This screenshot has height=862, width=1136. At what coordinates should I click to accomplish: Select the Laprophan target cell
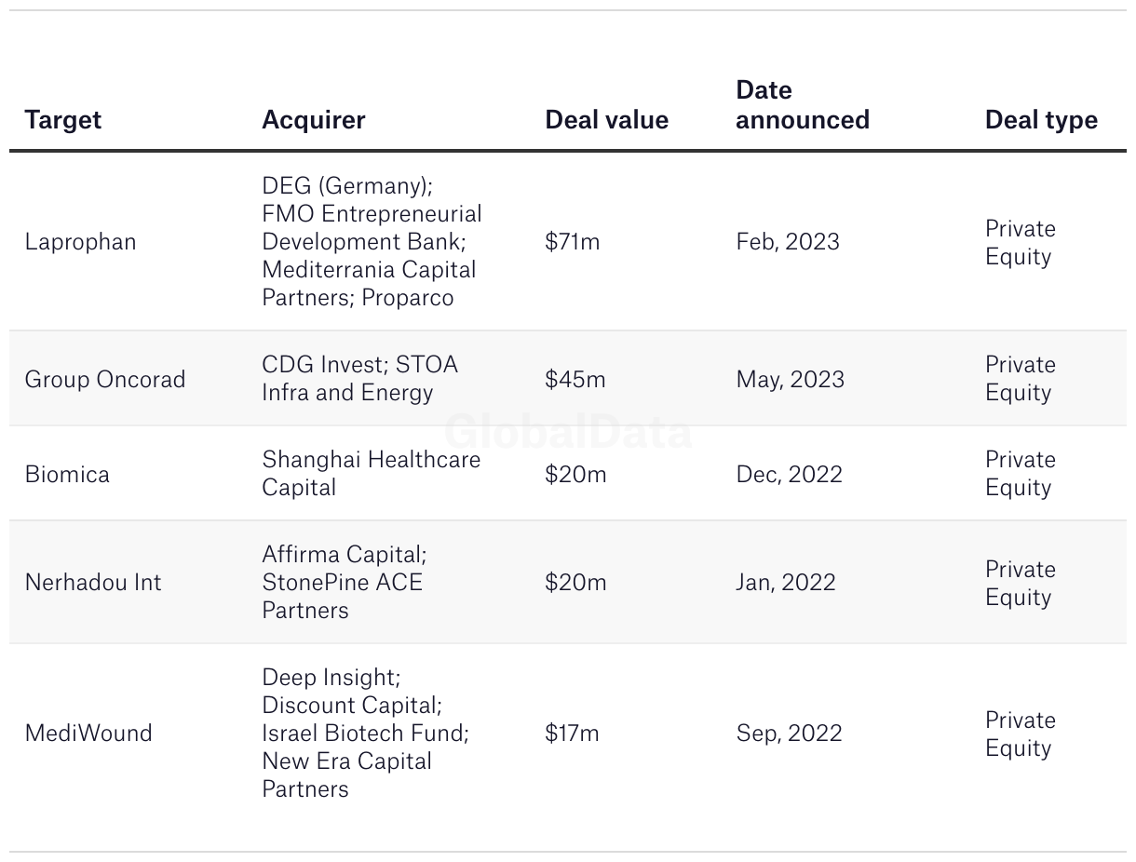[80, 242]
